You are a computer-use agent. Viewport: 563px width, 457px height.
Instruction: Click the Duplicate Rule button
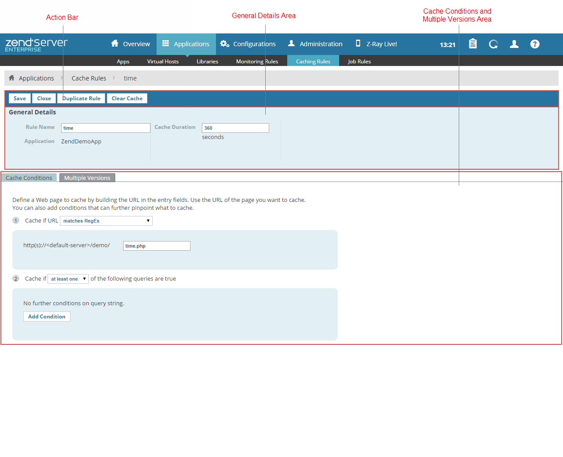(x=81, y=99)
